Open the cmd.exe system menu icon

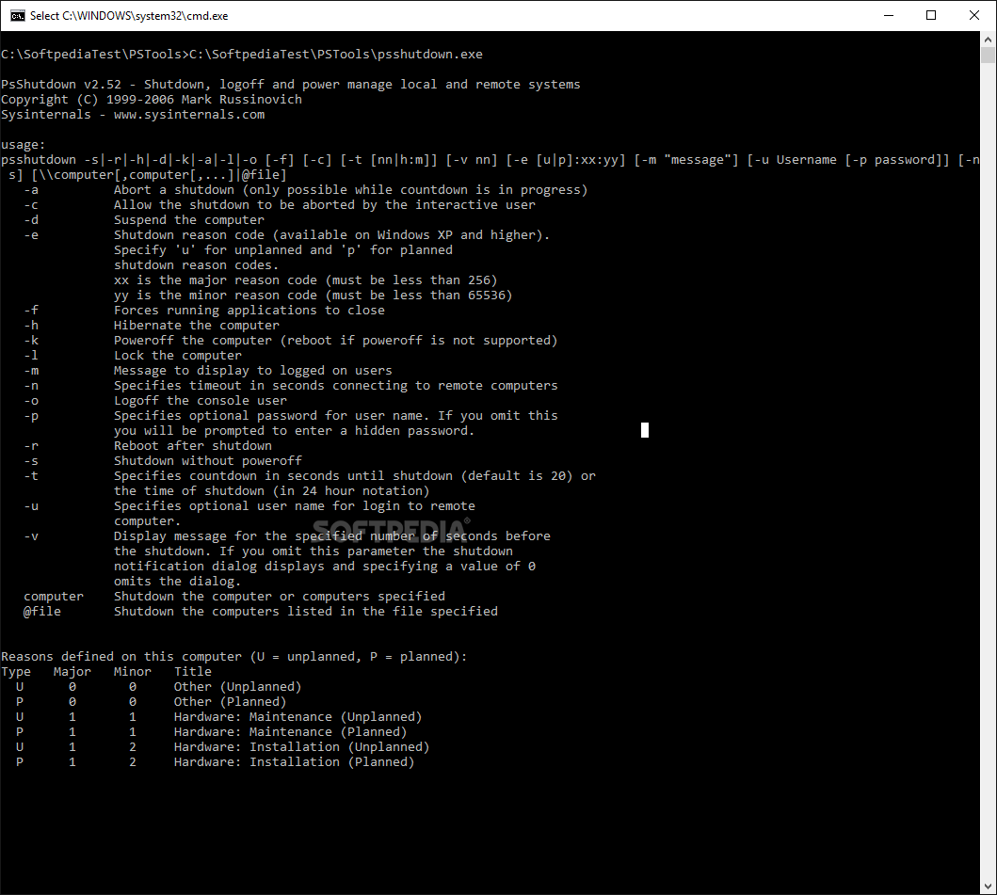coord(17,15)
